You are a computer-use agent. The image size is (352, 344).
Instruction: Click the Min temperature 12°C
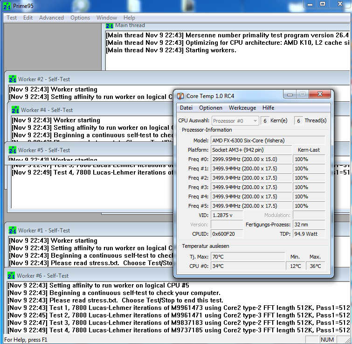click(295, 266)
